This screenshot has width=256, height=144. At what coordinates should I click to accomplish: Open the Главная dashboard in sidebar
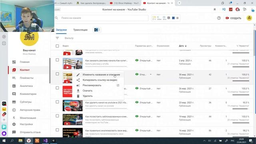25,62
